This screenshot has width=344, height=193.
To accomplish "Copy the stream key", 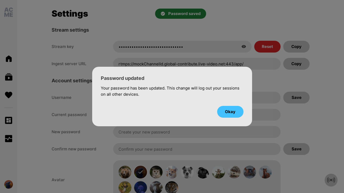I will pyautogui.click(x=296, y=47).
